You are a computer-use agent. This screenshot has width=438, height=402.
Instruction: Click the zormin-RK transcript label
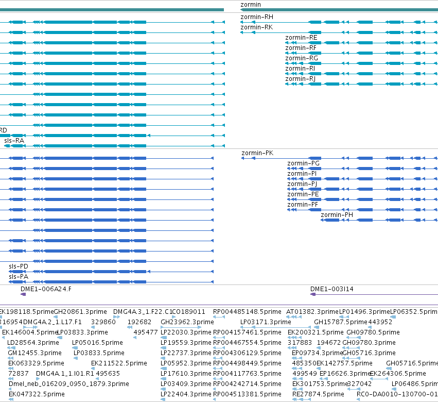[256, 27]
